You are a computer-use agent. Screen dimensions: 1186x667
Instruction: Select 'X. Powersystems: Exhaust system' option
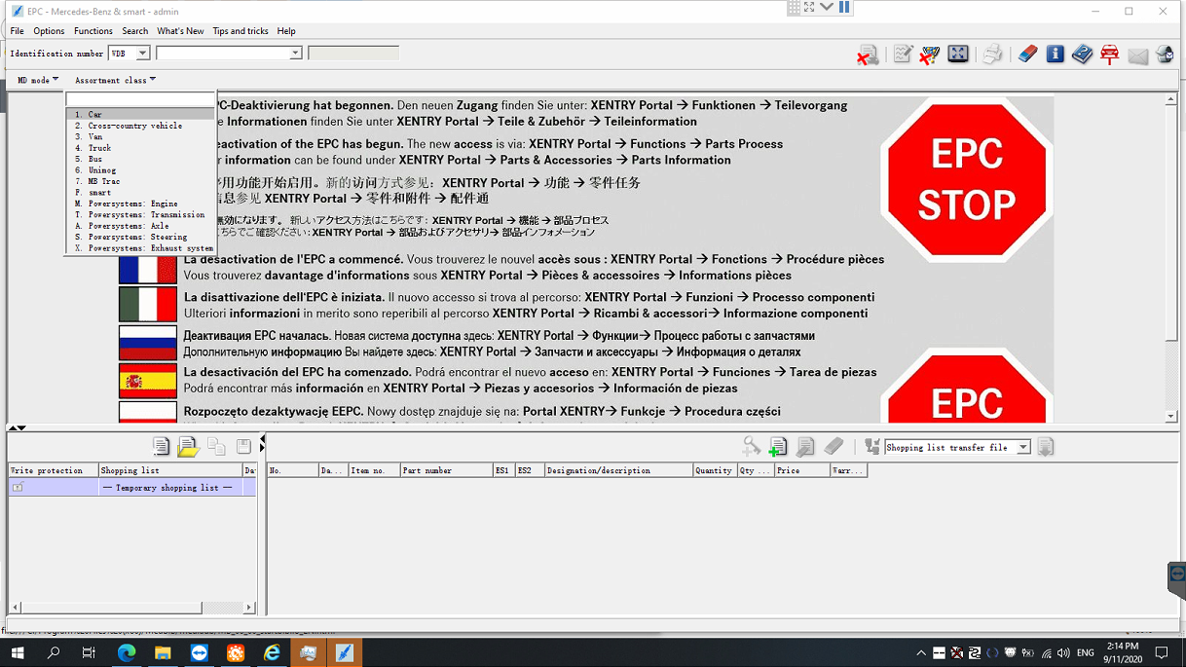(140, 248)
